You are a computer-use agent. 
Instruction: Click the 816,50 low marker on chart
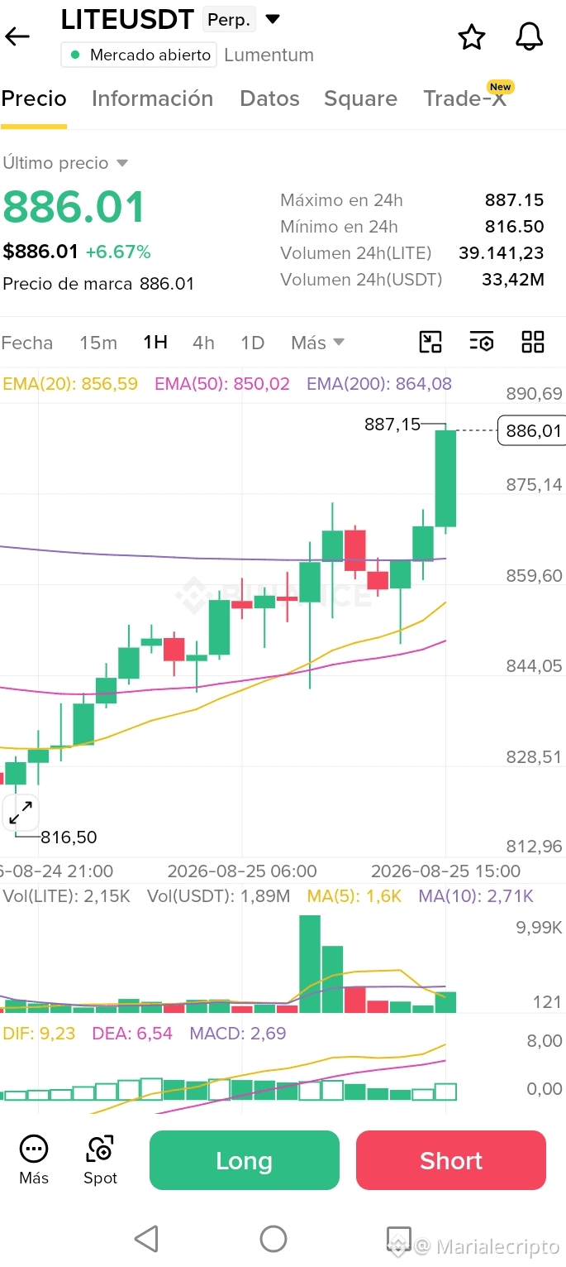[69, 837]
